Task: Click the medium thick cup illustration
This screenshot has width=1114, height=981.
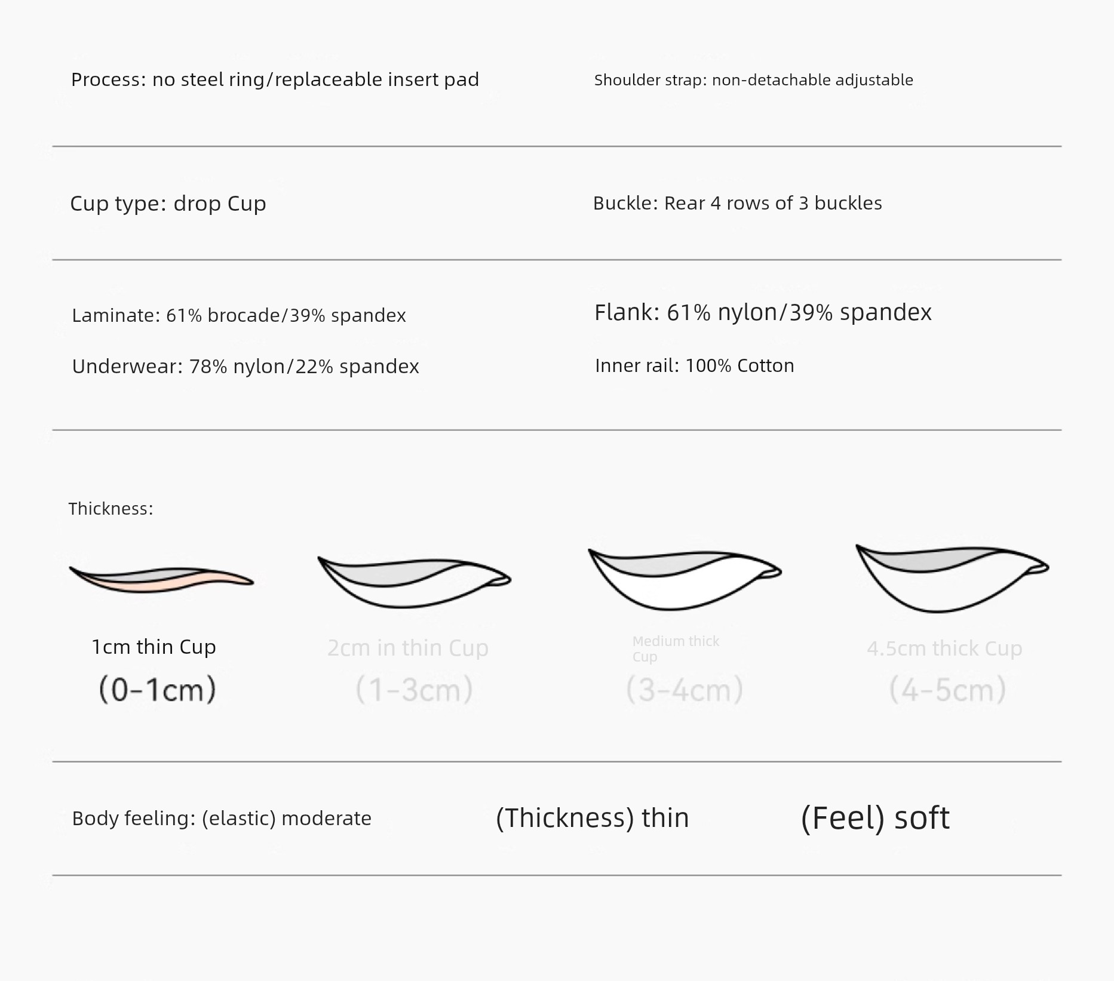Action: [685, 579]
